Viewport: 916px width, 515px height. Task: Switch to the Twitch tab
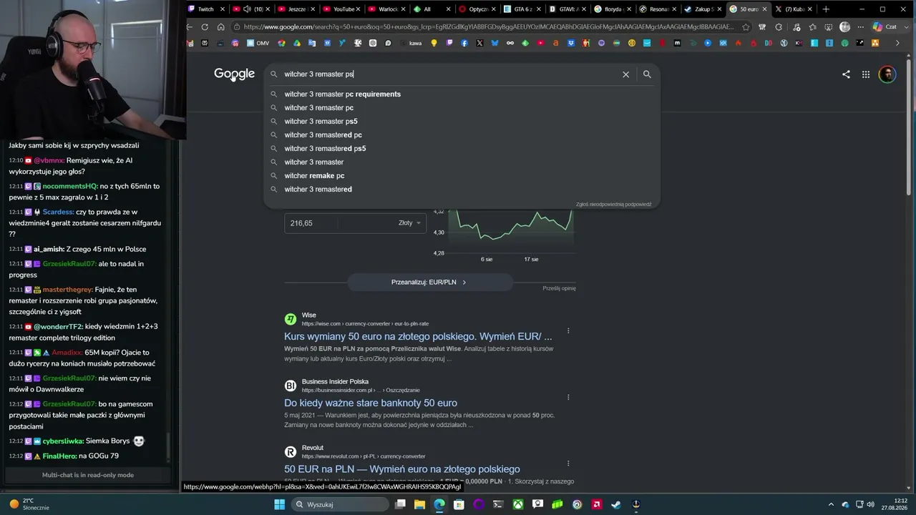click(x=206, y=9)
